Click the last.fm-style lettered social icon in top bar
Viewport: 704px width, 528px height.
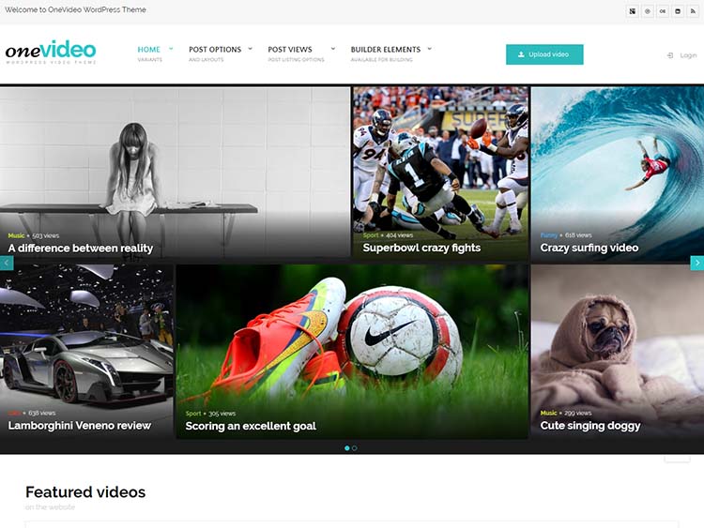click(x=663, y=11)
